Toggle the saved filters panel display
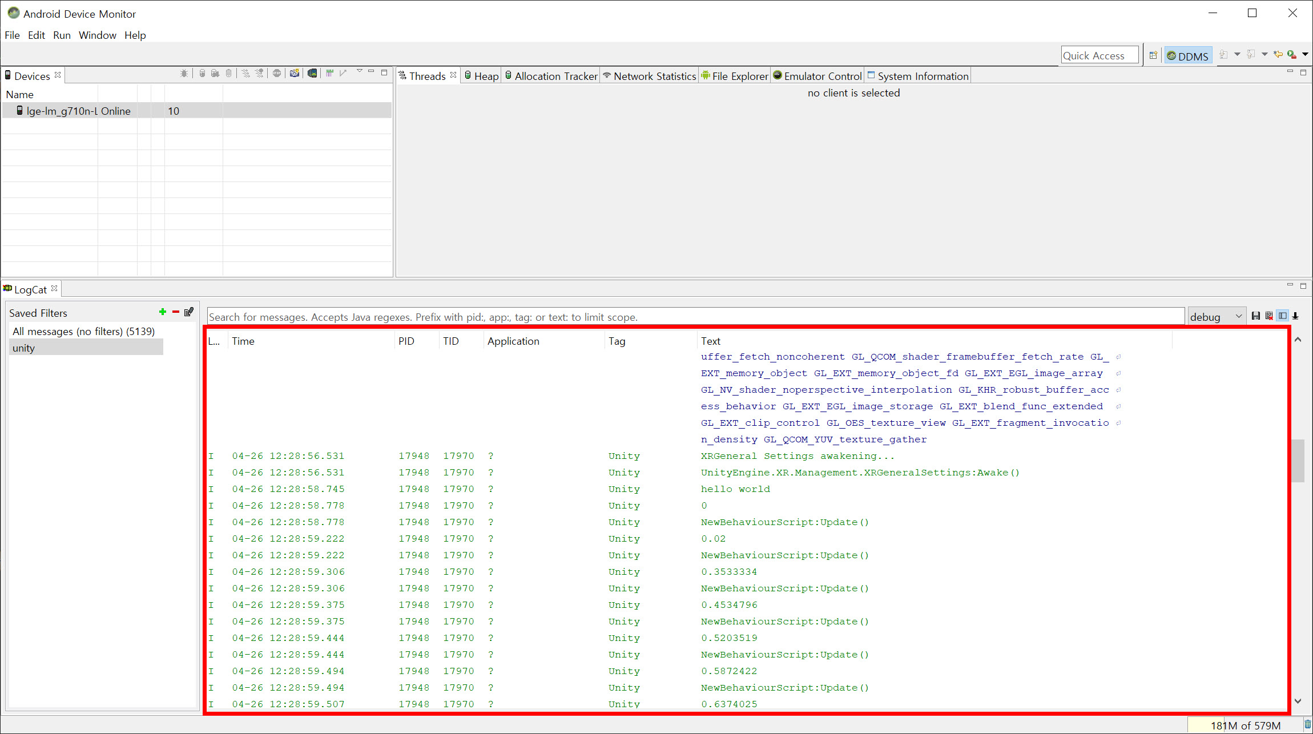 pyautogui.click(x=1282, y=316)
